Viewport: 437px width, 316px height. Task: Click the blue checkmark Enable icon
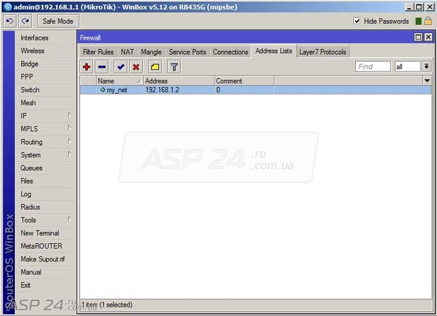click(120, 67)
